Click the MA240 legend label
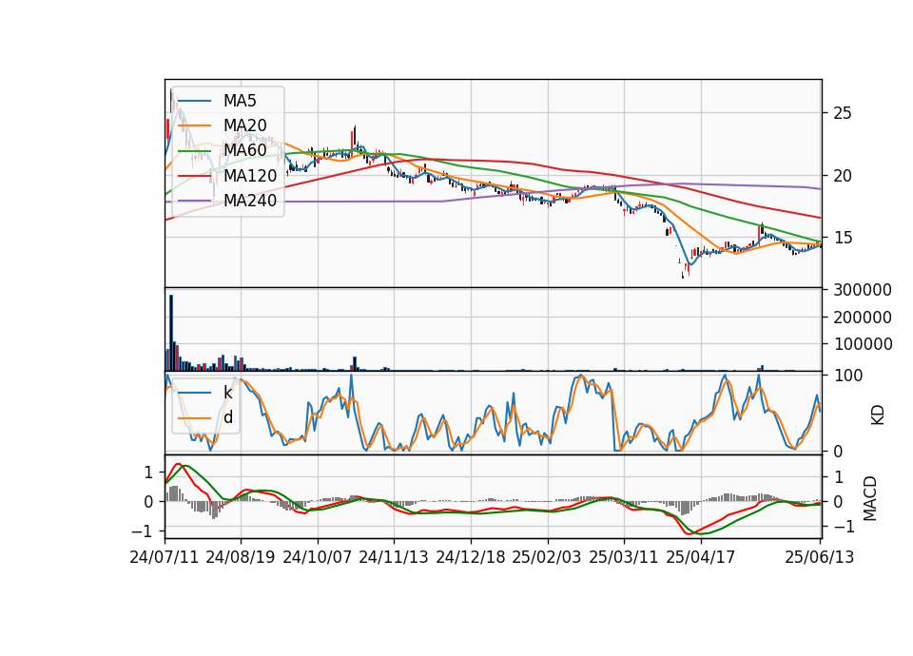 click(250, 201)
